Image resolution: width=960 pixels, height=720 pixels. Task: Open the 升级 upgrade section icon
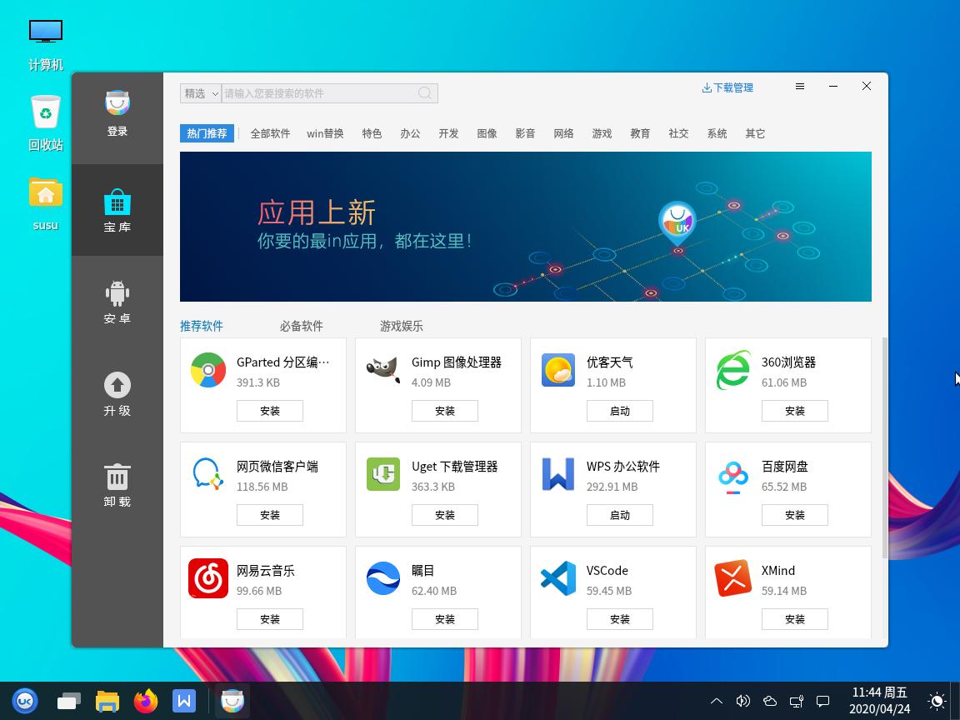point(117,385)
